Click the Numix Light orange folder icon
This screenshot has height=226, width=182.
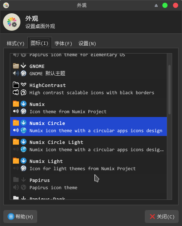point(16,161)
